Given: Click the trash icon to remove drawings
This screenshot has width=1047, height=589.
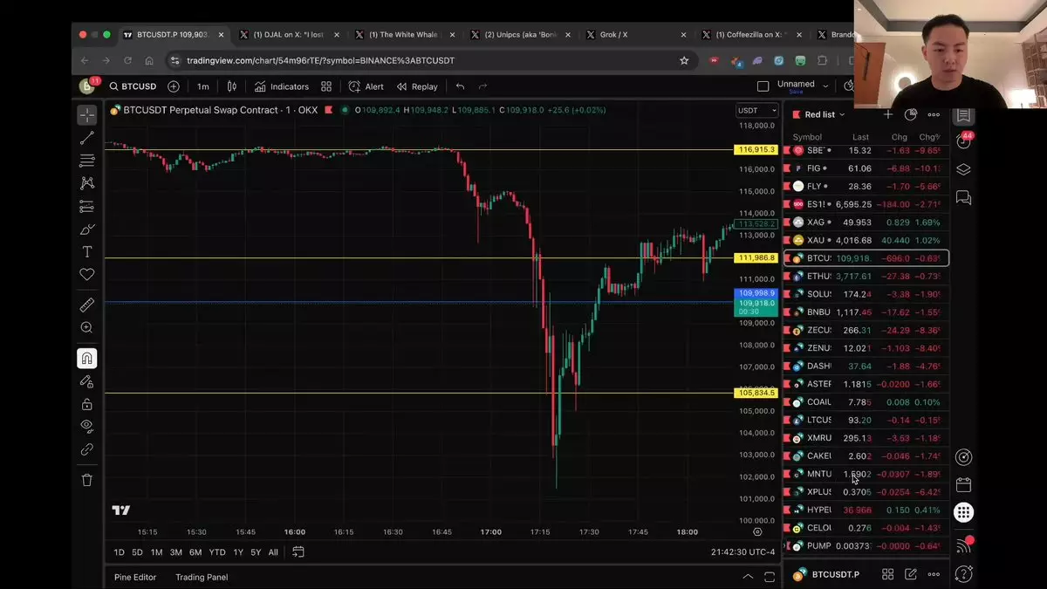Looking at the screenshot, I should [x=87, y=480].
